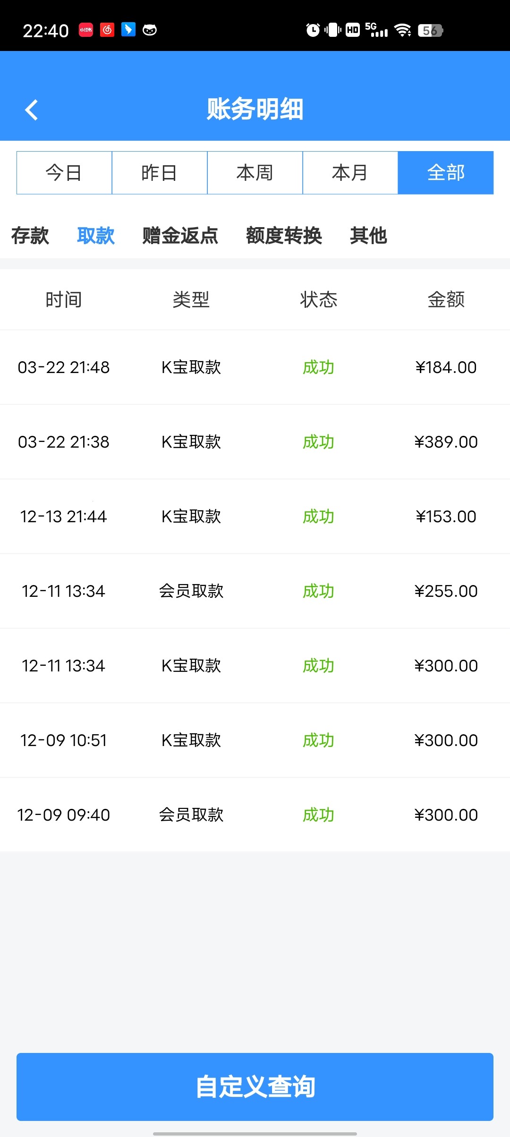This screenshot has width=510, height=1137.
Task: Open the ¥255.00 会员取款 record
Action: tap(255, 591)
